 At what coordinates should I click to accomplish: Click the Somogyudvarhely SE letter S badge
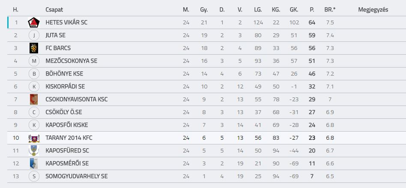click(x=34, y=176)
